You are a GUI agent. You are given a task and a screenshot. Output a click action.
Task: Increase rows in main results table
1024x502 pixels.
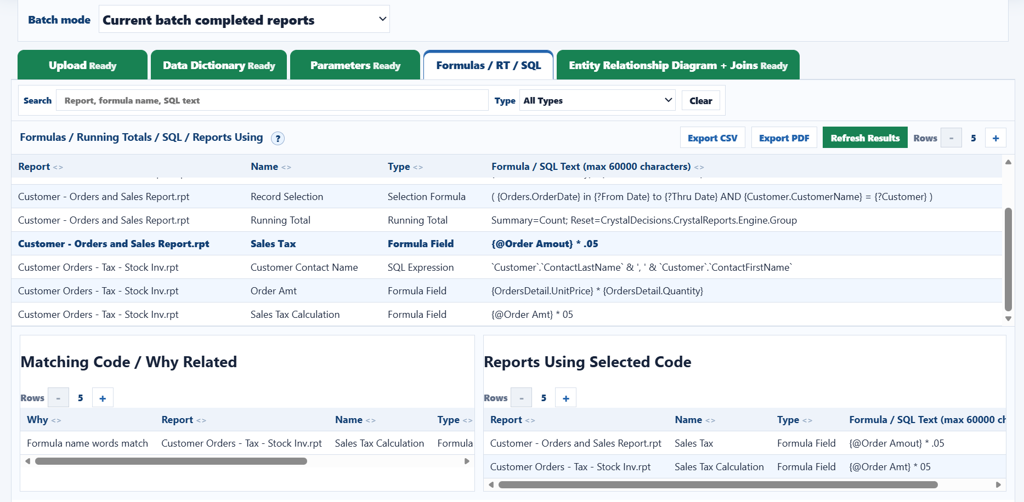point(995,138)
